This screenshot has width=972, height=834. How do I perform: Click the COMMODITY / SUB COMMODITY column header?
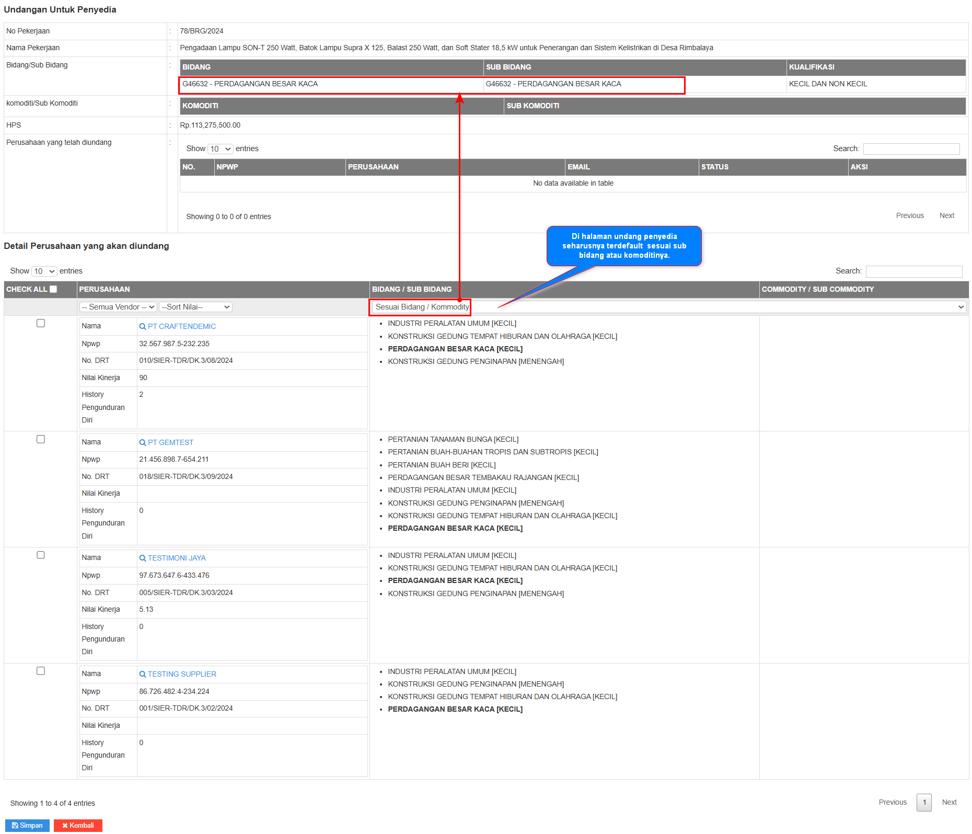(x=864, y=290)
